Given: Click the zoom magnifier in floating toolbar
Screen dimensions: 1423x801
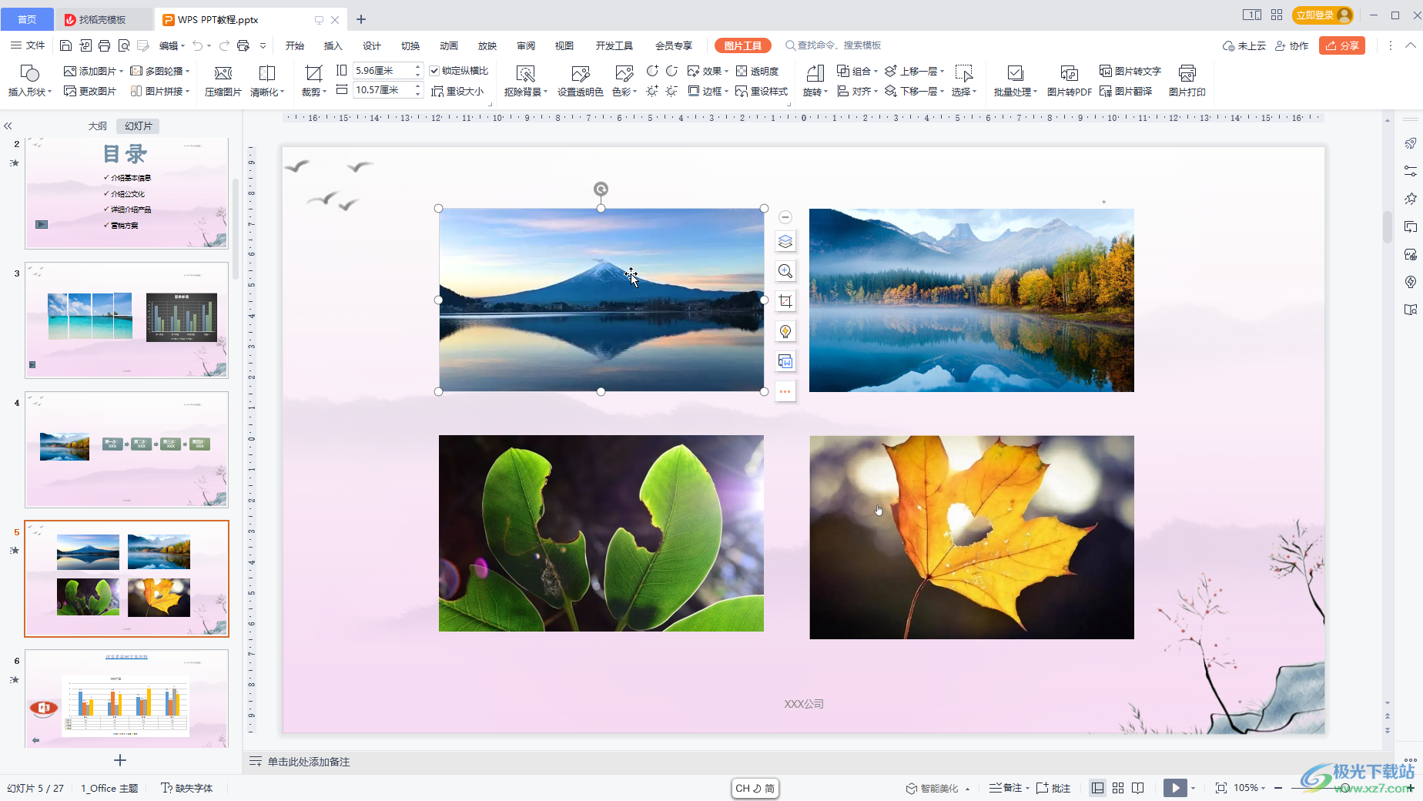Looking at the screenshot, I should (x=785, y=271).
